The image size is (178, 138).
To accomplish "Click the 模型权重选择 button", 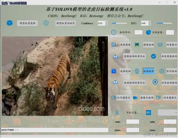I will pyautogui.click(x=28, y=23).
